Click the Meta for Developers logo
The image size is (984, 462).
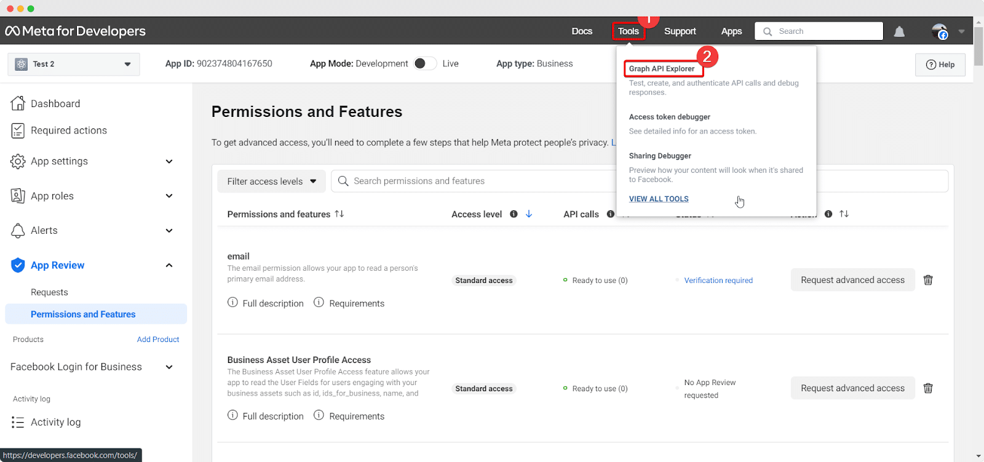point(76,31)
